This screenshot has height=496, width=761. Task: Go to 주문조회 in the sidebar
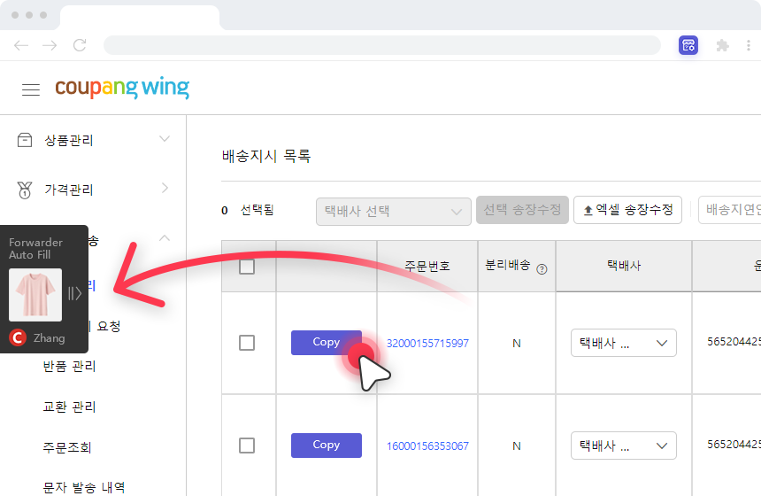68,446
